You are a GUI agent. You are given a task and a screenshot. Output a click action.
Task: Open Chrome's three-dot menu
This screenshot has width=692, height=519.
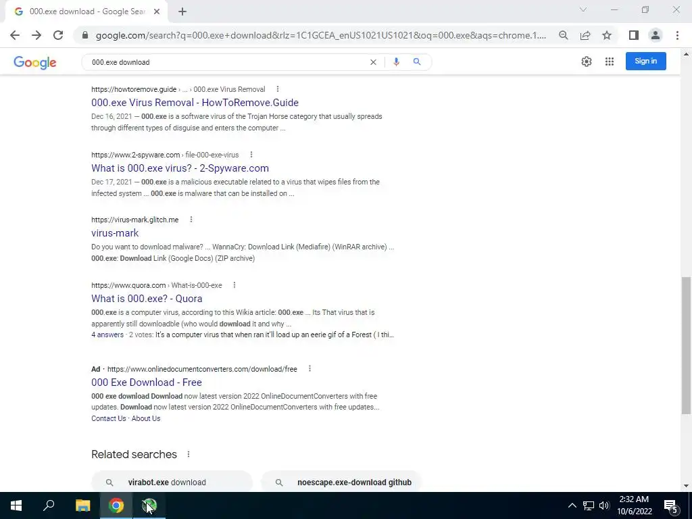pyautogui.click(x=677, y=35)
